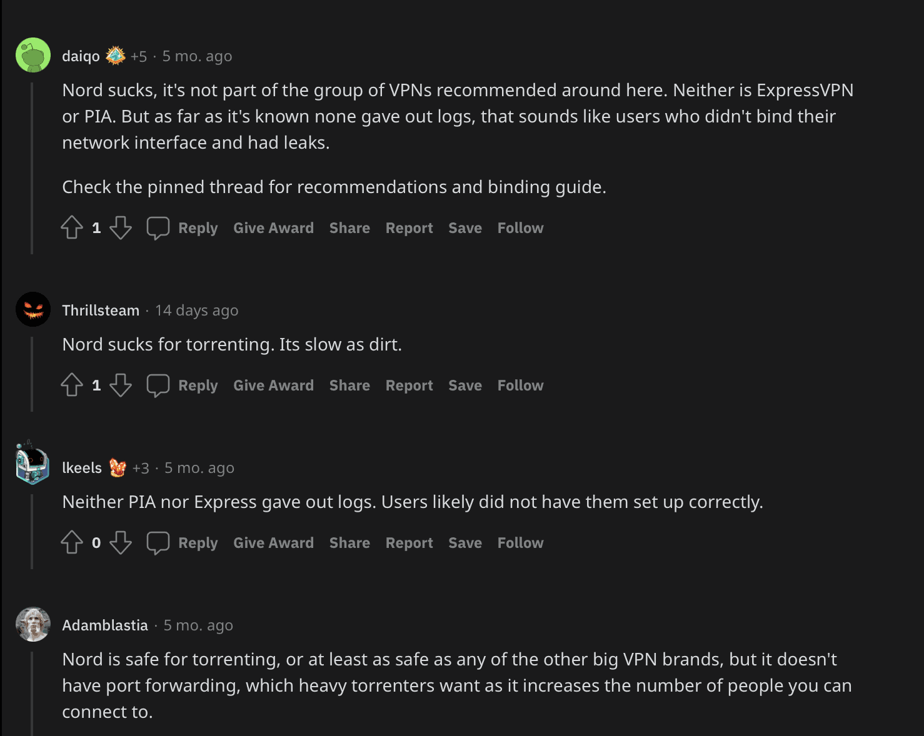This screenshot has height=736, width=924.
Task: Open daiqo's username link
Action: click(x=80, y=55)
